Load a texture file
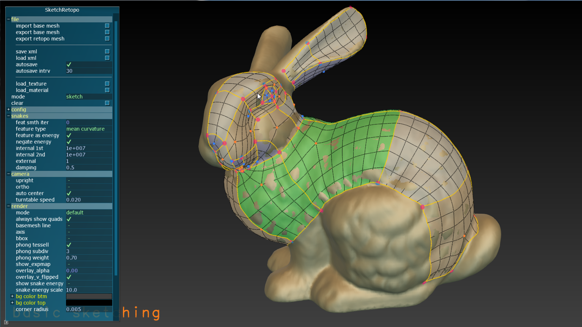The width and height of the screenshot is (582, 327). 107,84
